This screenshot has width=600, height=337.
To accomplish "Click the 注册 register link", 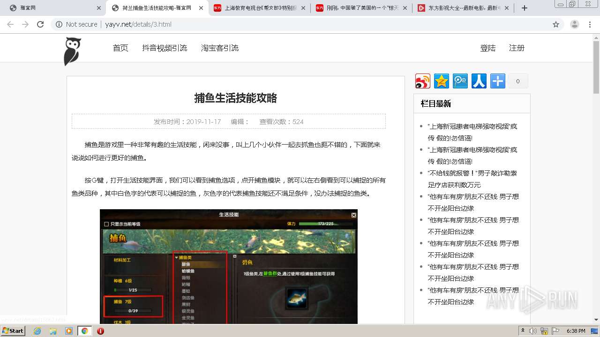I will click(517, 48).
